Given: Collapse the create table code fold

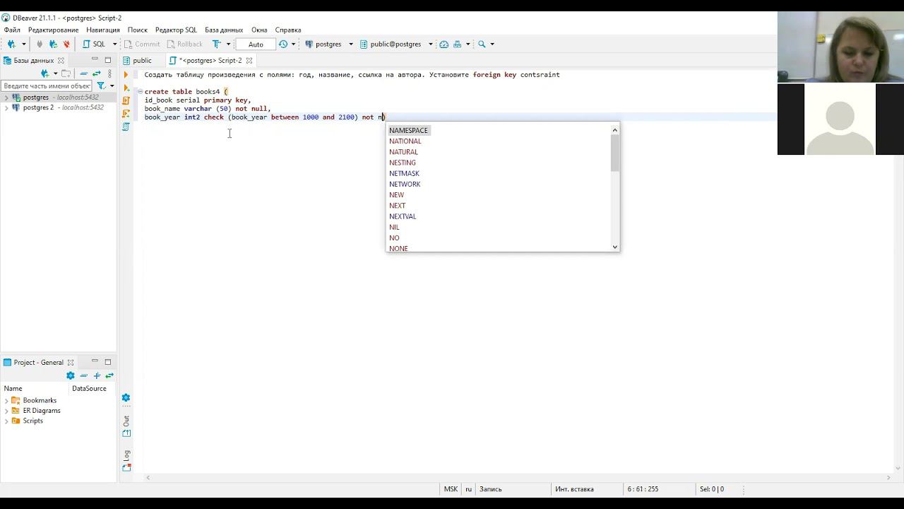Looking at the screenshot, I should (140, 92).
